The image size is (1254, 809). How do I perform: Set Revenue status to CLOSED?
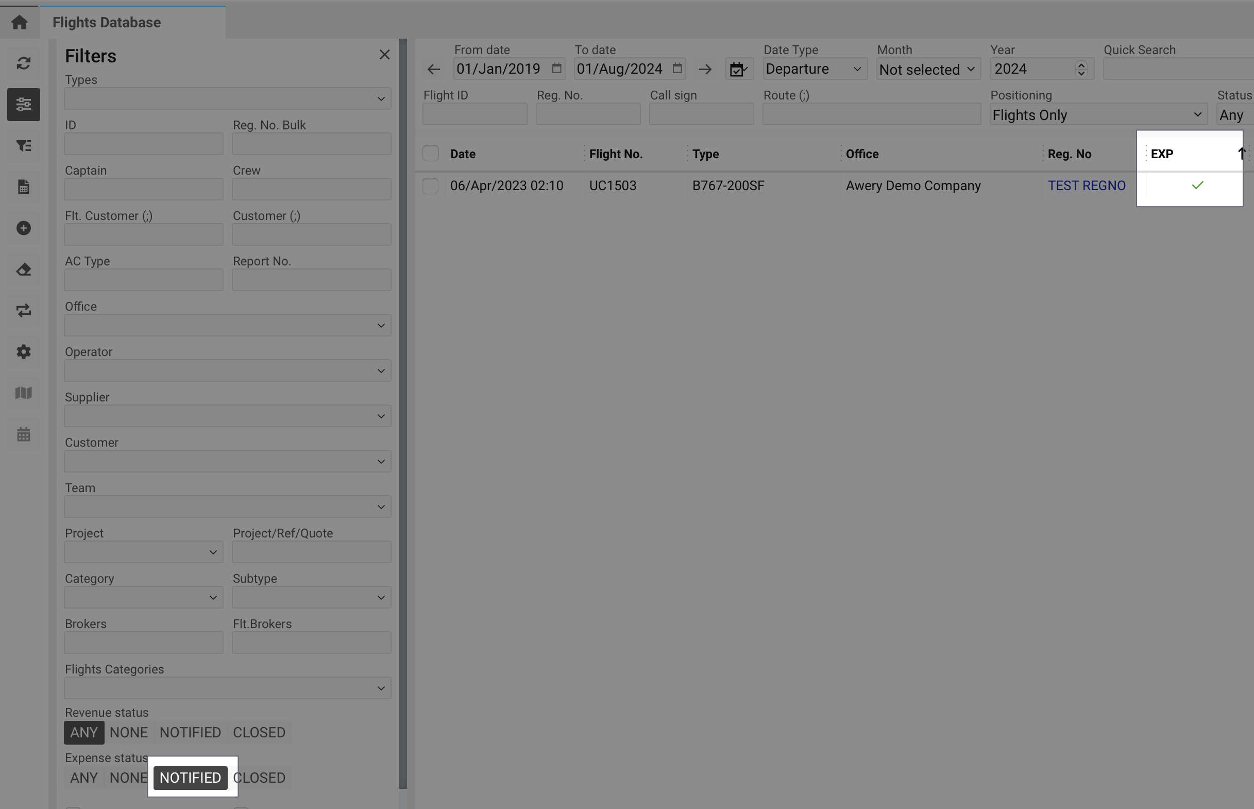259,732
